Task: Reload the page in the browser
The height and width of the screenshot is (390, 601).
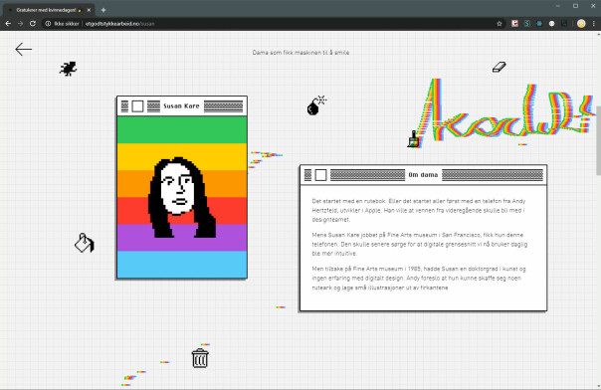Action: tap(33, 24)
